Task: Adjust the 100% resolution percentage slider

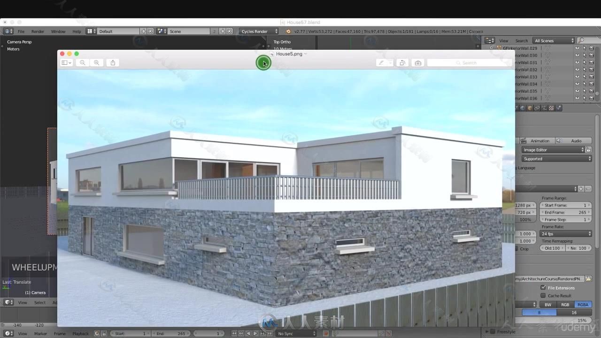Action: [x=525, y=220]
